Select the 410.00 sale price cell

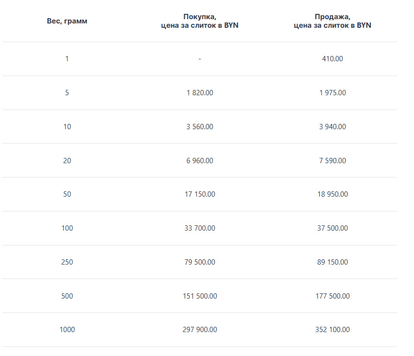333,59
